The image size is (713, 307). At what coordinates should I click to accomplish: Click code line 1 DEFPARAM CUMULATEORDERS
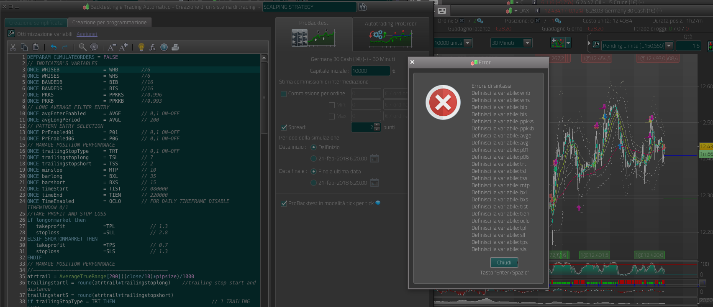(x=72, y=57)
